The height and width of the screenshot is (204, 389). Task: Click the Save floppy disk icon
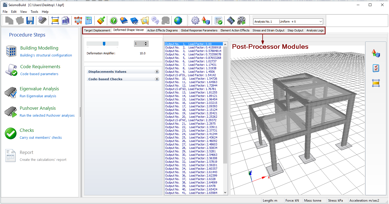click(30, 21)
